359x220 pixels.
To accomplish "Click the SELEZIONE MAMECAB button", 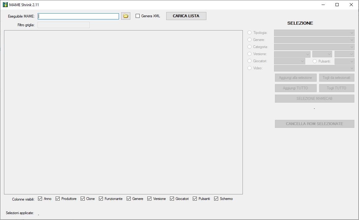I will pyautogui.click(x=315, y=99).
